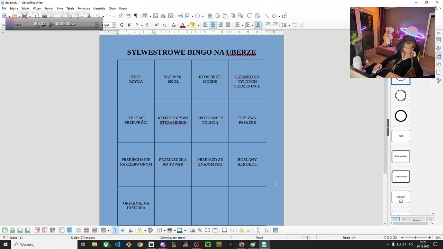The image size is (443, 249).
Task: Apply Subscript formatting
Action: (x=164, y=25)
